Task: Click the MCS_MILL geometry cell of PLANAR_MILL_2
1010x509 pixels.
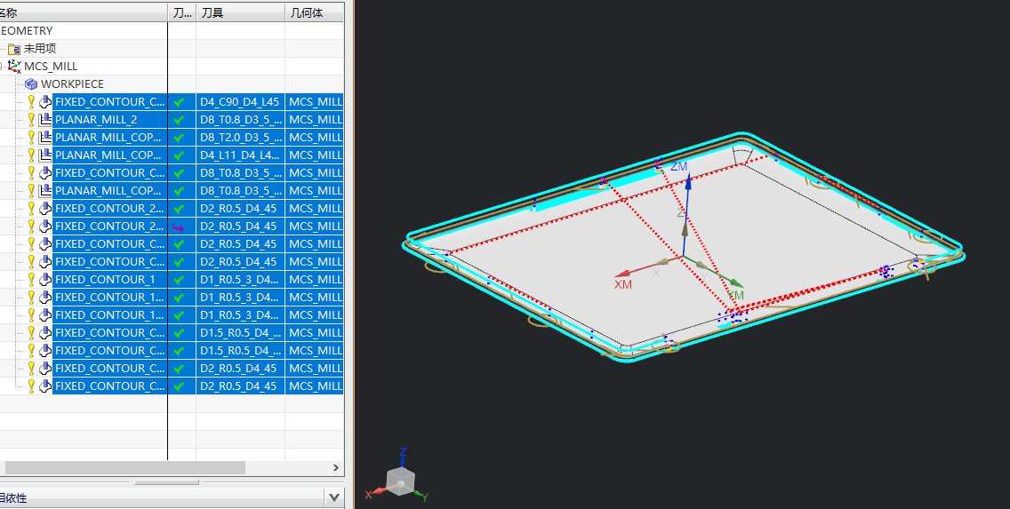Action: click(315, 120)
